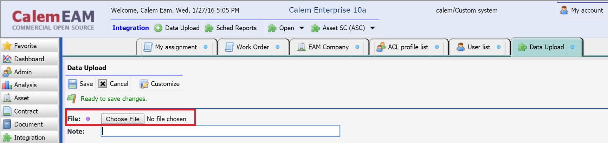Click the My account user icon
The image size is (608, 143).
[x=564, y=10]
